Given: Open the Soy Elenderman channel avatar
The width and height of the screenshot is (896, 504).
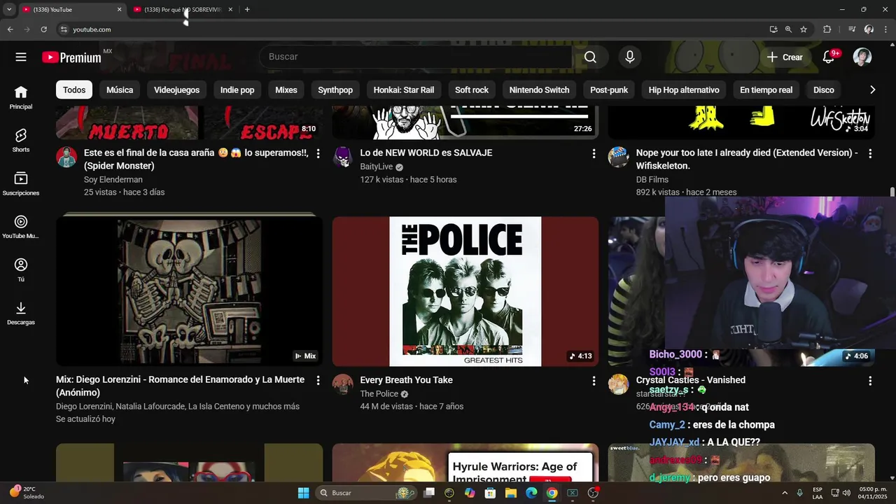Looking at the screenshot, I should click(66, 157).
